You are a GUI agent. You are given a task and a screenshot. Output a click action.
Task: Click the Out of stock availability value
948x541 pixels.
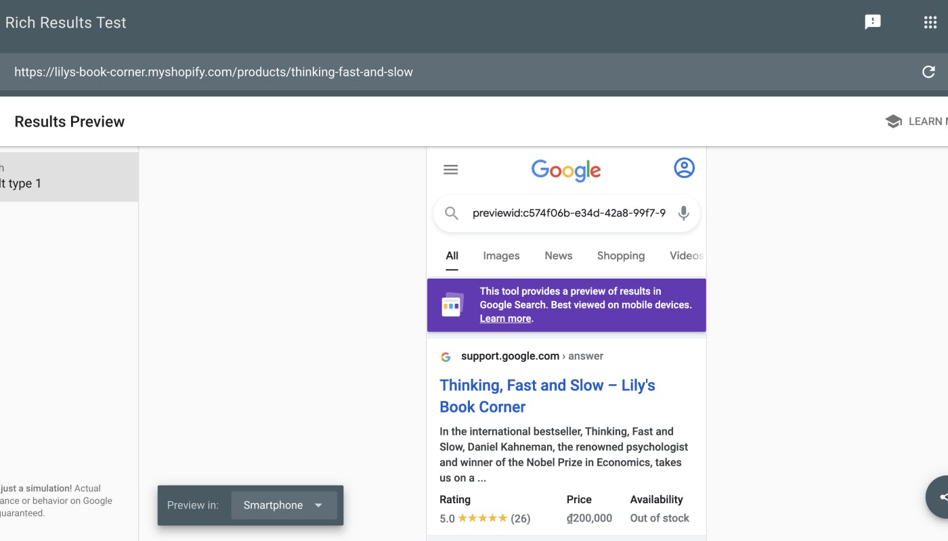(x=660, y=518)
